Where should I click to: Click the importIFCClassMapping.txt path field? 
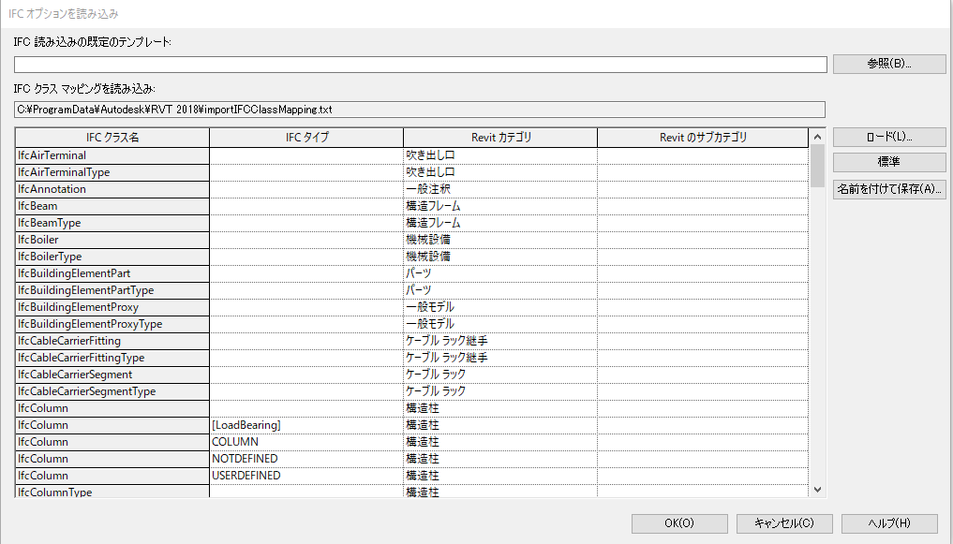tap(420, 109)
